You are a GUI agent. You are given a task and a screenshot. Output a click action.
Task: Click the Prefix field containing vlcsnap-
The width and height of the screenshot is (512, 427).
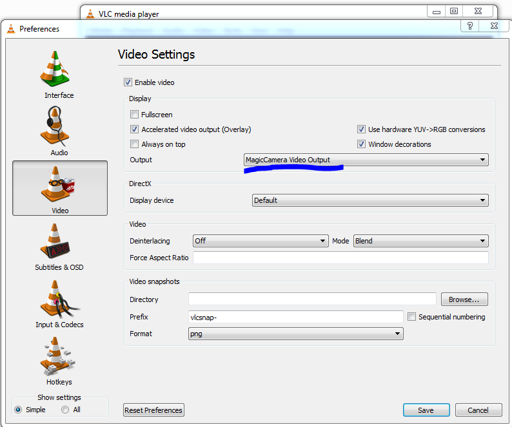[x=296, y=317]
